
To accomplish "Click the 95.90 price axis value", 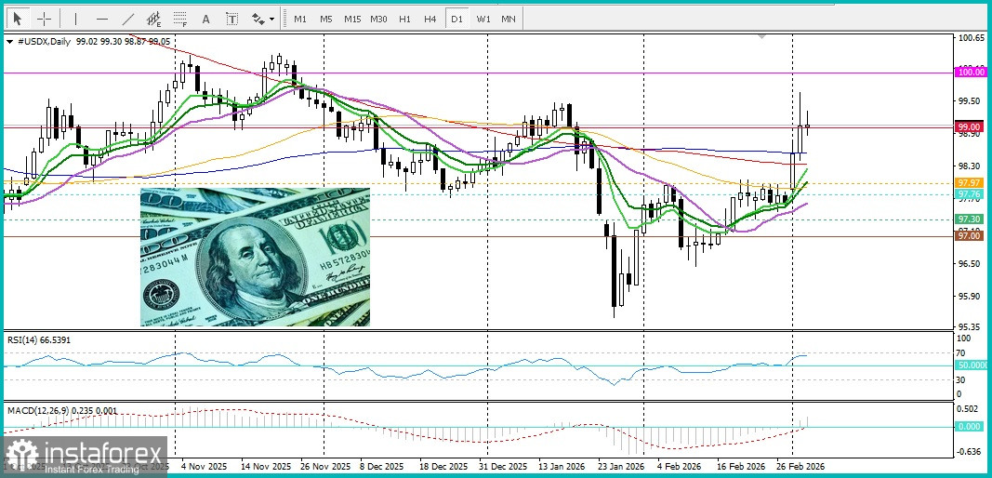I will (x=970, y=297).
